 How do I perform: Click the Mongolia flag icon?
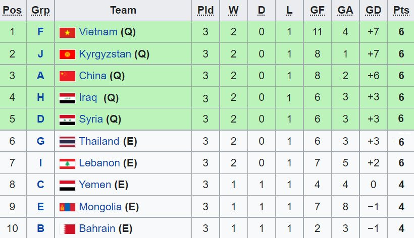coord(67,207)
